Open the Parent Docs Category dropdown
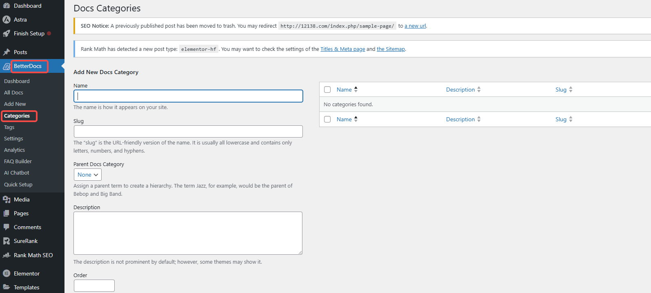 point(88,175)
